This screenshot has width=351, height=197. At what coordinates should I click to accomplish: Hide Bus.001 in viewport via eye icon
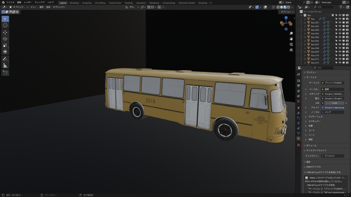[340, 23]
